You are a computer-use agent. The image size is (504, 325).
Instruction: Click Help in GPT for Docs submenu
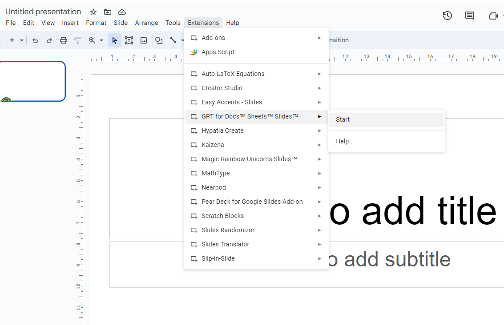pyautogui.click(x=387, y=142)
